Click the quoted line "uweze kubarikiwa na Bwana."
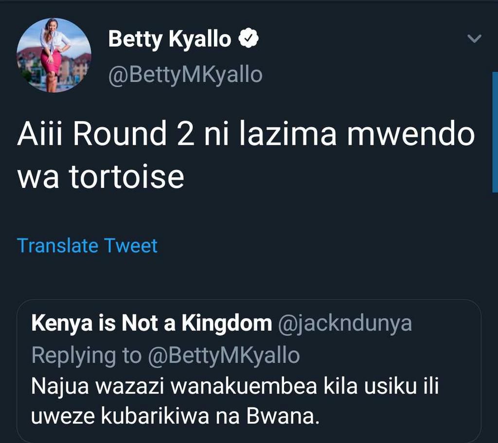Screen dimensions: 498x443 [175, 417]
